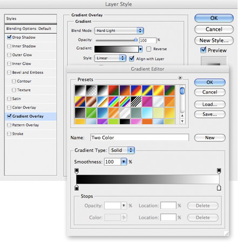Open the Gradient Type Solid dropdown
This screenshot has height=243, width=243.
point(122,150)
